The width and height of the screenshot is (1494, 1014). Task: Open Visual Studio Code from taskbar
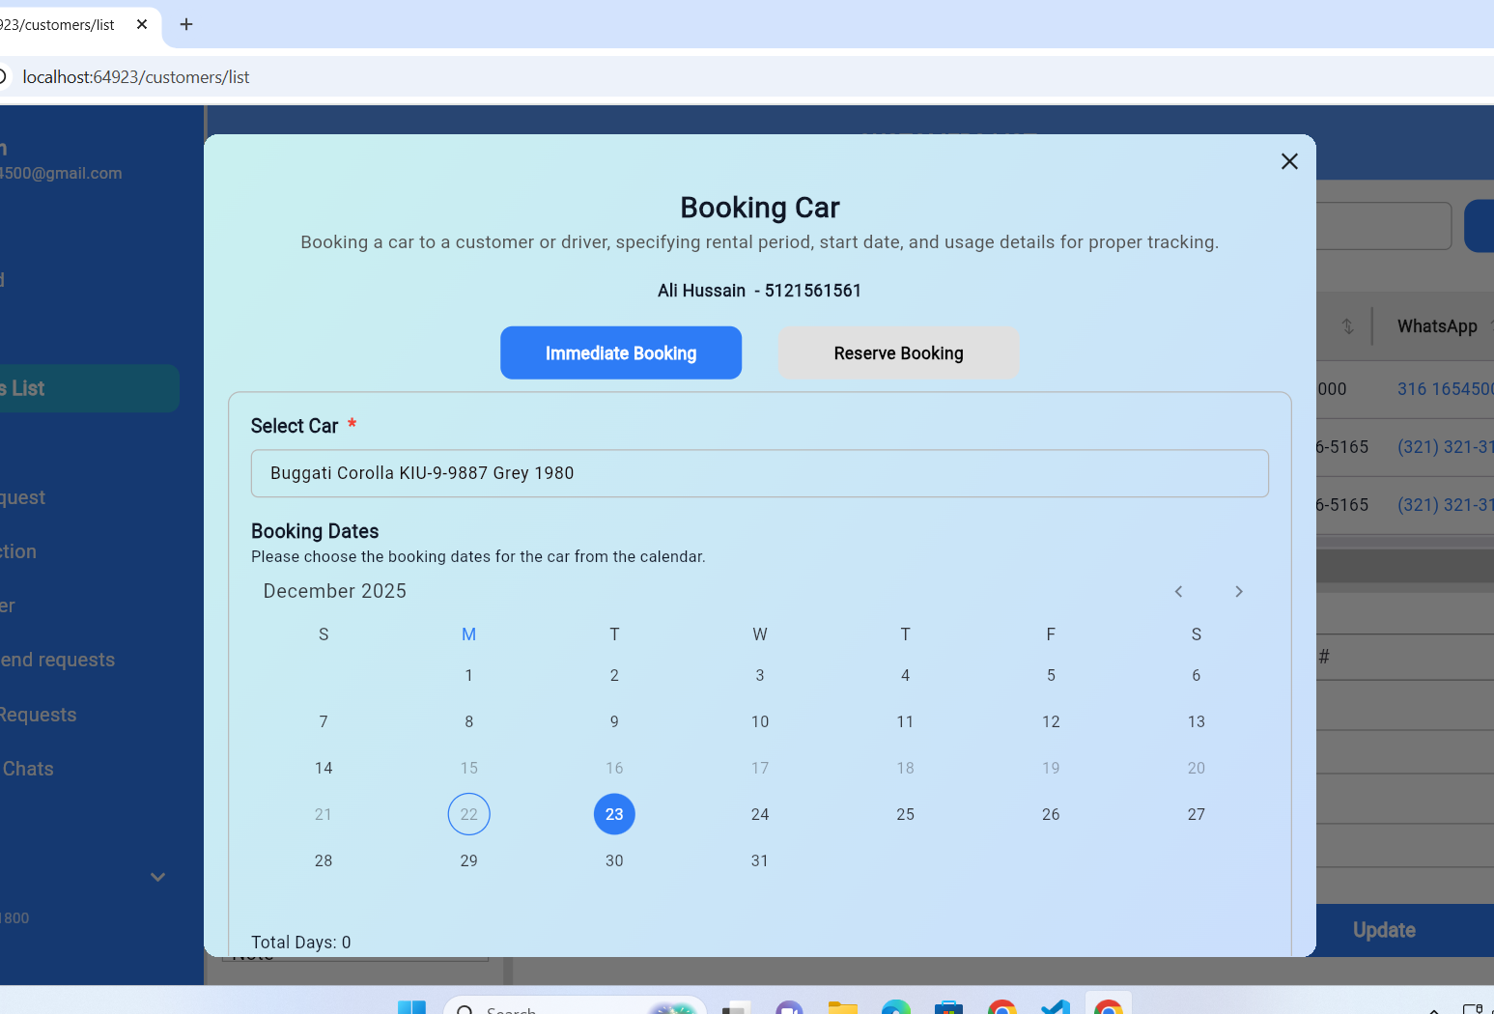click(1055, 1007)
